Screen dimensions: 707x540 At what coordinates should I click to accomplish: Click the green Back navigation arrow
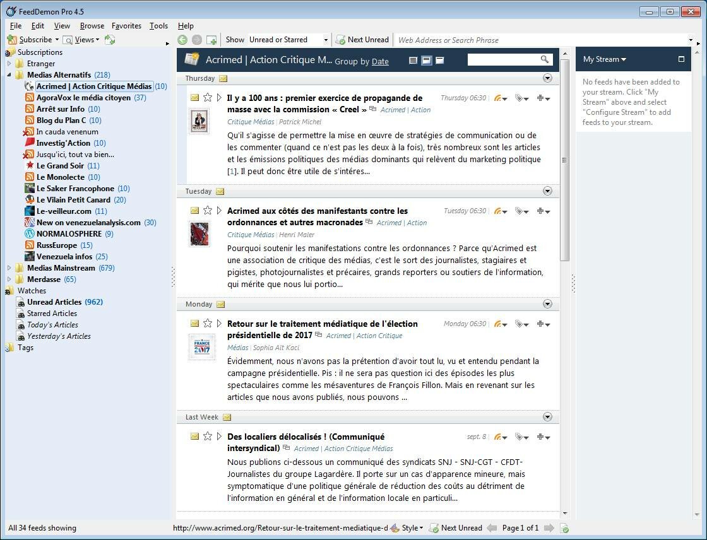coord(182,40)
